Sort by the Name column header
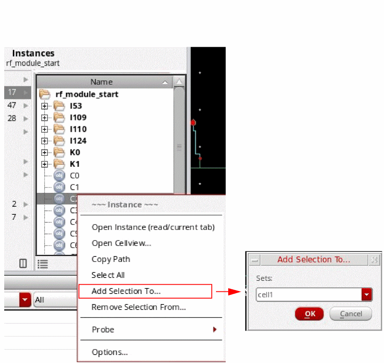 click(104, 82)
